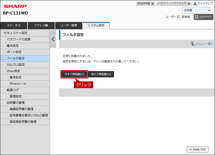The width and height of the screenshot is (215, 155).
Task: Click the PAGE TOP button
Action: (198, 150)
